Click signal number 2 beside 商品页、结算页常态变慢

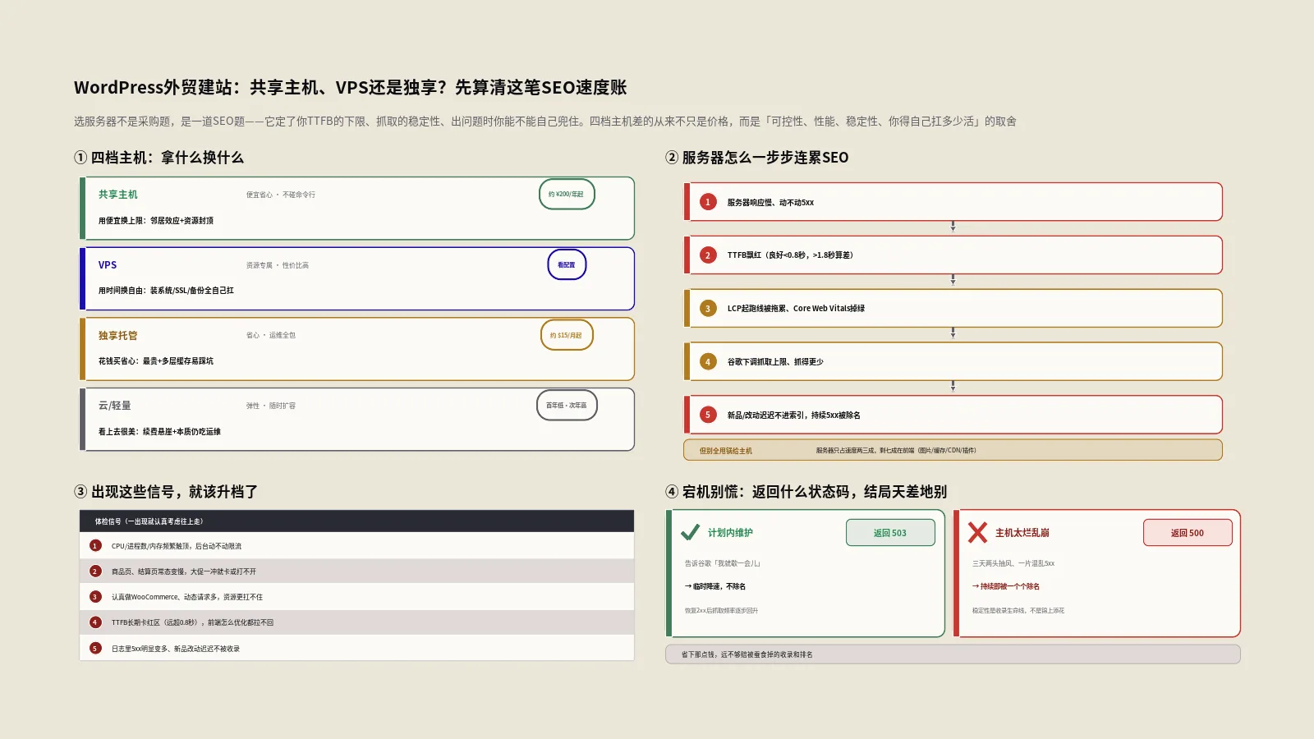(x=95, y=571)
